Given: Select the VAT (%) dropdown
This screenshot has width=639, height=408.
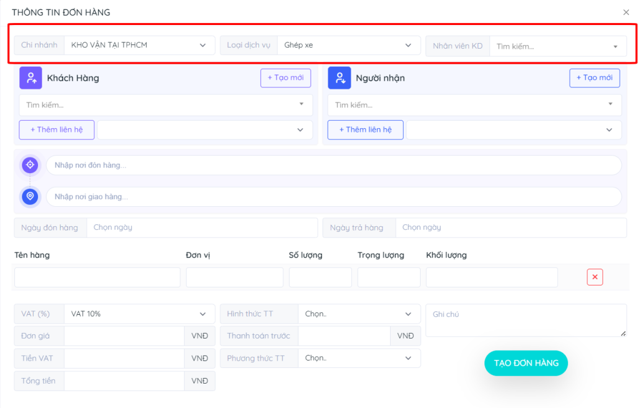Looking at the screenshot, I should click(x=139, y=314).
